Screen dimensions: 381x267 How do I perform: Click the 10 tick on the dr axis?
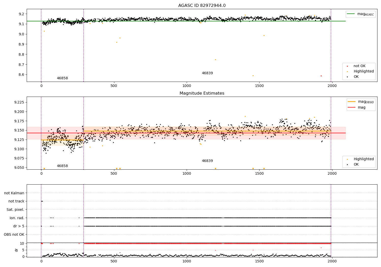point(22,244)
